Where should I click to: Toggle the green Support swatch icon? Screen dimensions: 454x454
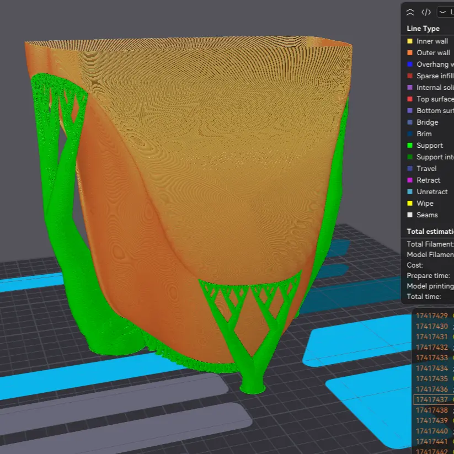click(x=409, y=145)
